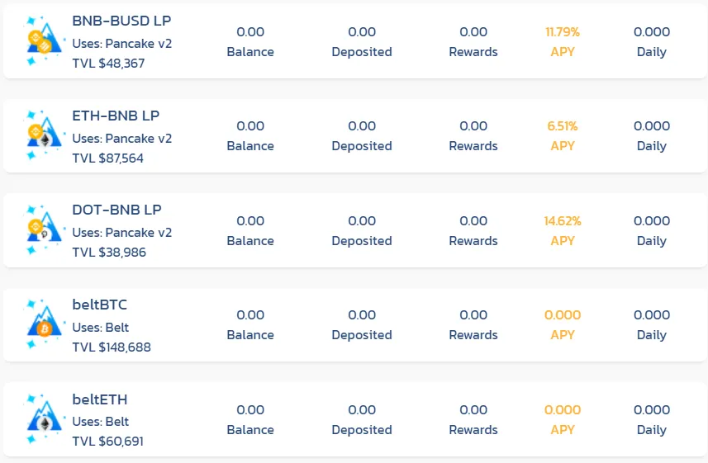Expand the DOT-BNB LP row via Rewards

pyautogui.click(x=473, y=230)
